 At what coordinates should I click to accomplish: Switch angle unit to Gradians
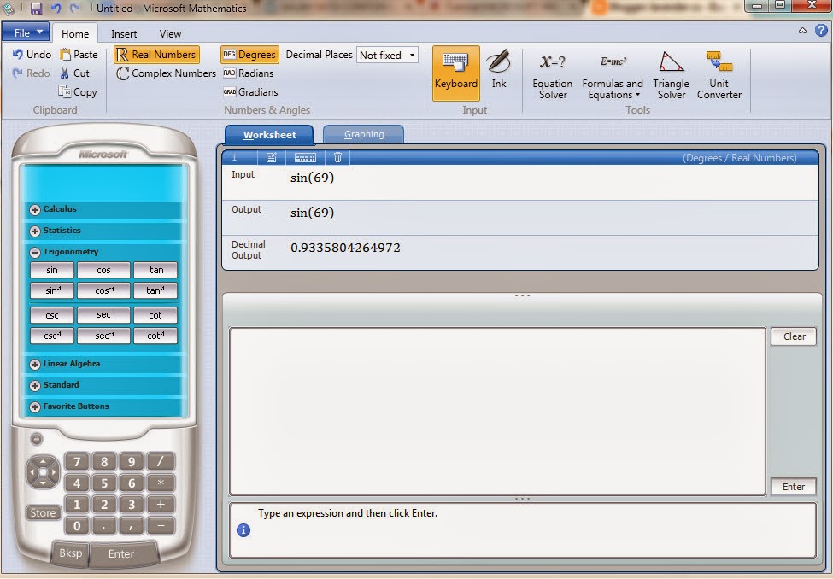point(250,92)
